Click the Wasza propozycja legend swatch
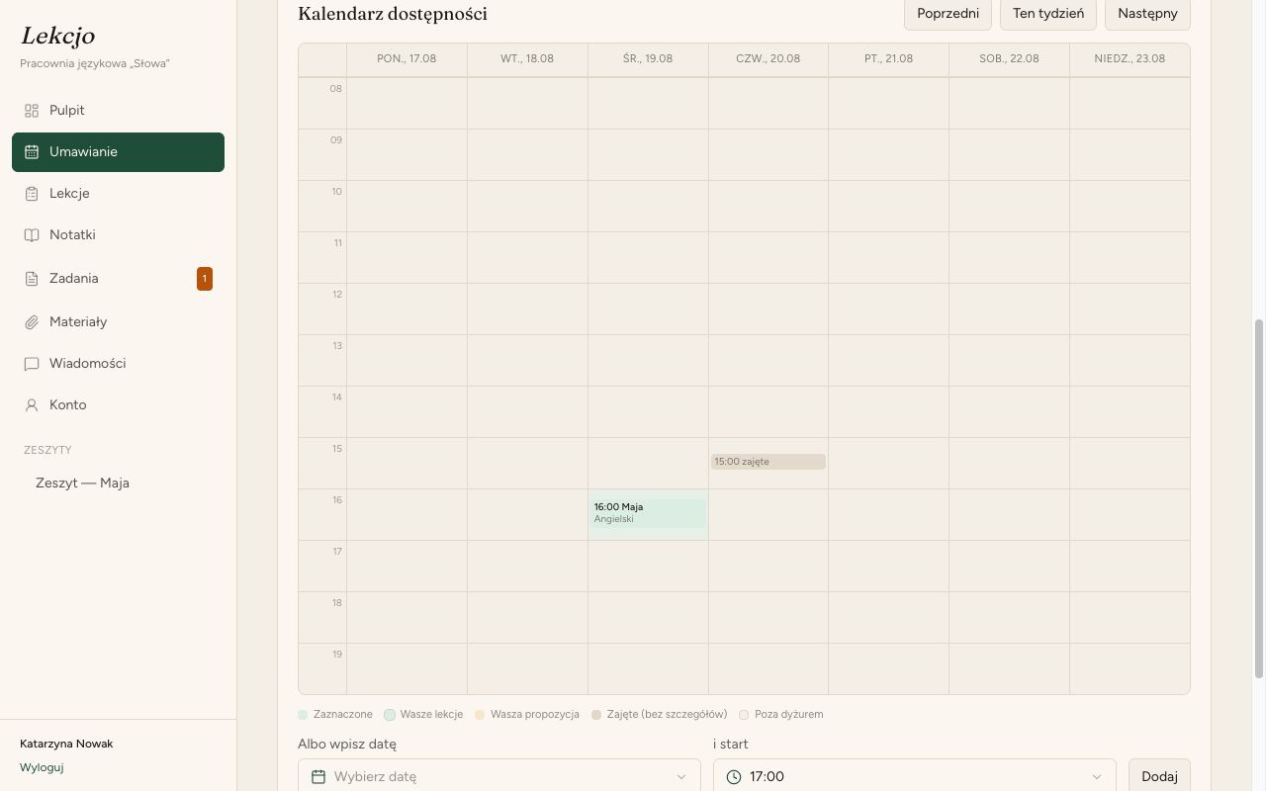1266x791 pixels. (480, 714)
